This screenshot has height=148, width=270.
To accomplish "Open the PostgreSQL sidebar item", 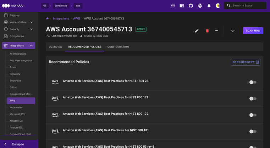I will (x=16, y=127).
